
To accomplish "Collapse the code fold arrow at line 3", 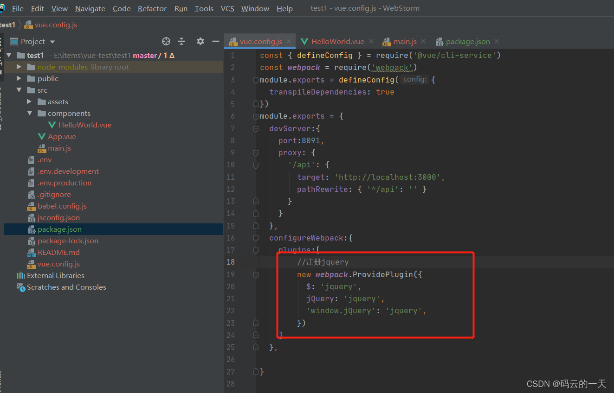I will [256, 79].
